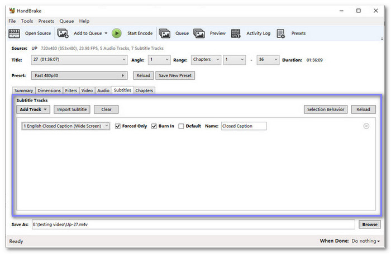The image size is (391, 254).
Task: Click the Presets gear document icon
Action: (x=281, y=33)
